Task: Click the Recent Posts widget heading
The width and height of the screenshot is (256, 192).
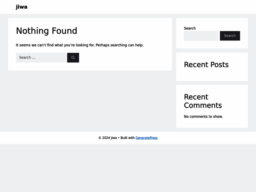Action: click(x=206, y=65)
